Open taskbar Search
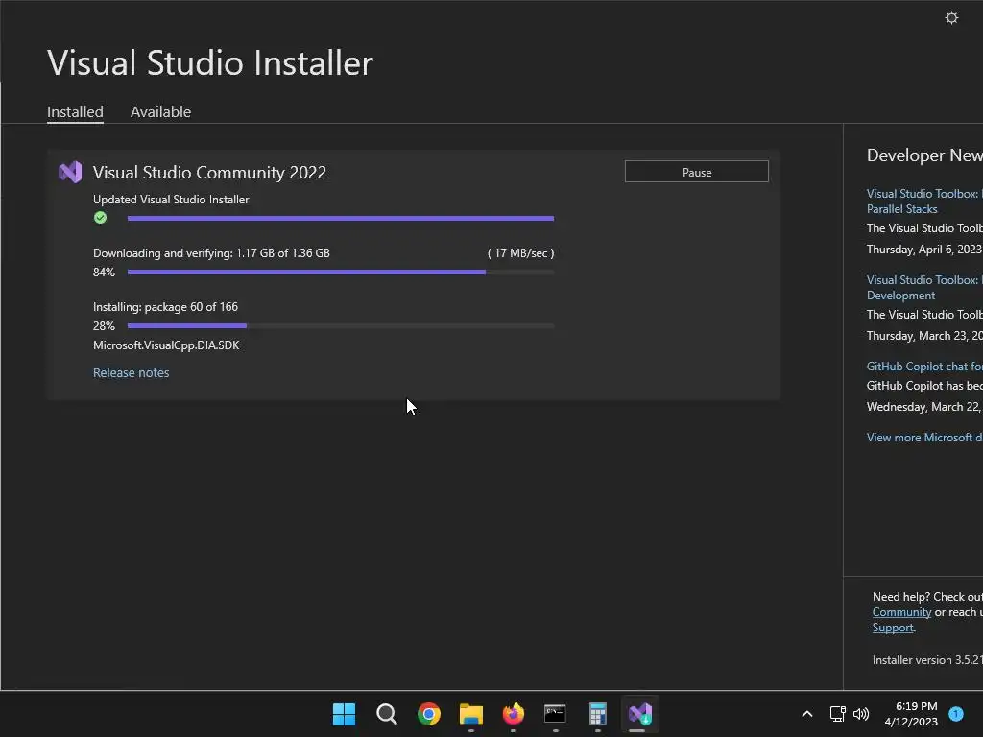 pyautogui.click(x=386, y=714)
